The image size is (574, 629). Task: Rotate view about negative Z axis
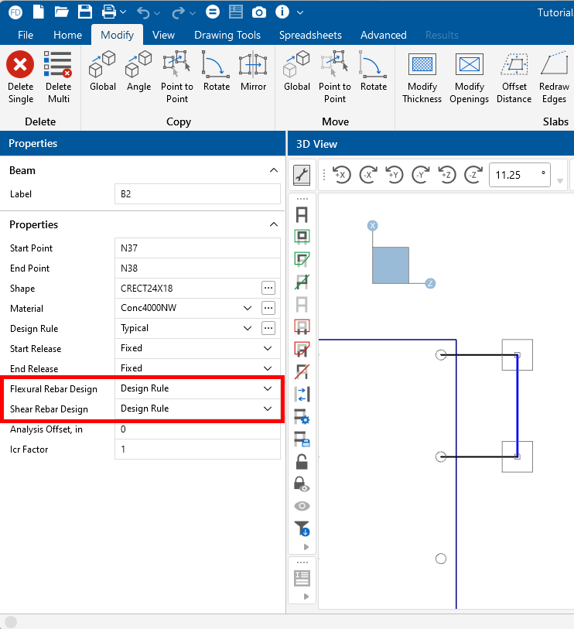pos(473,175)
